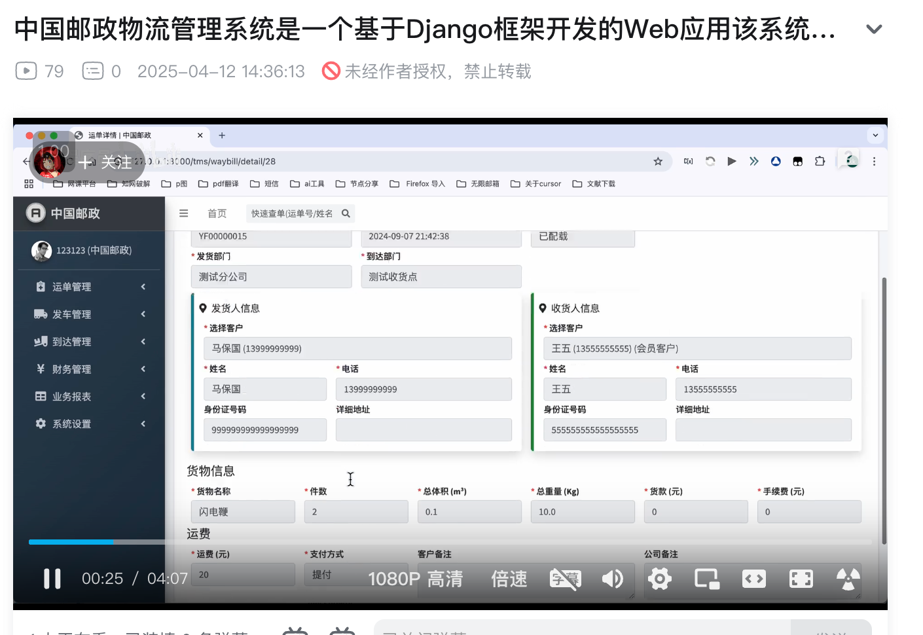Open 发货部门 测试分公司 dropdown
The image size is (923, 635).
point(271,277)
